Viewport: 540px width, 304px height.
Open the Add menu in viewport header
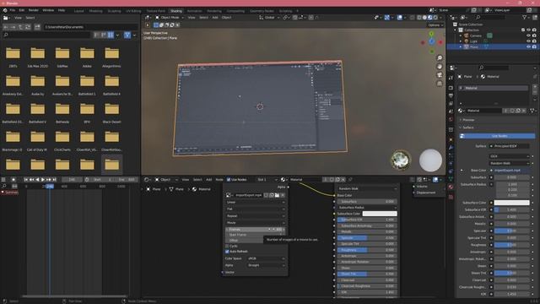coord(215,17)
